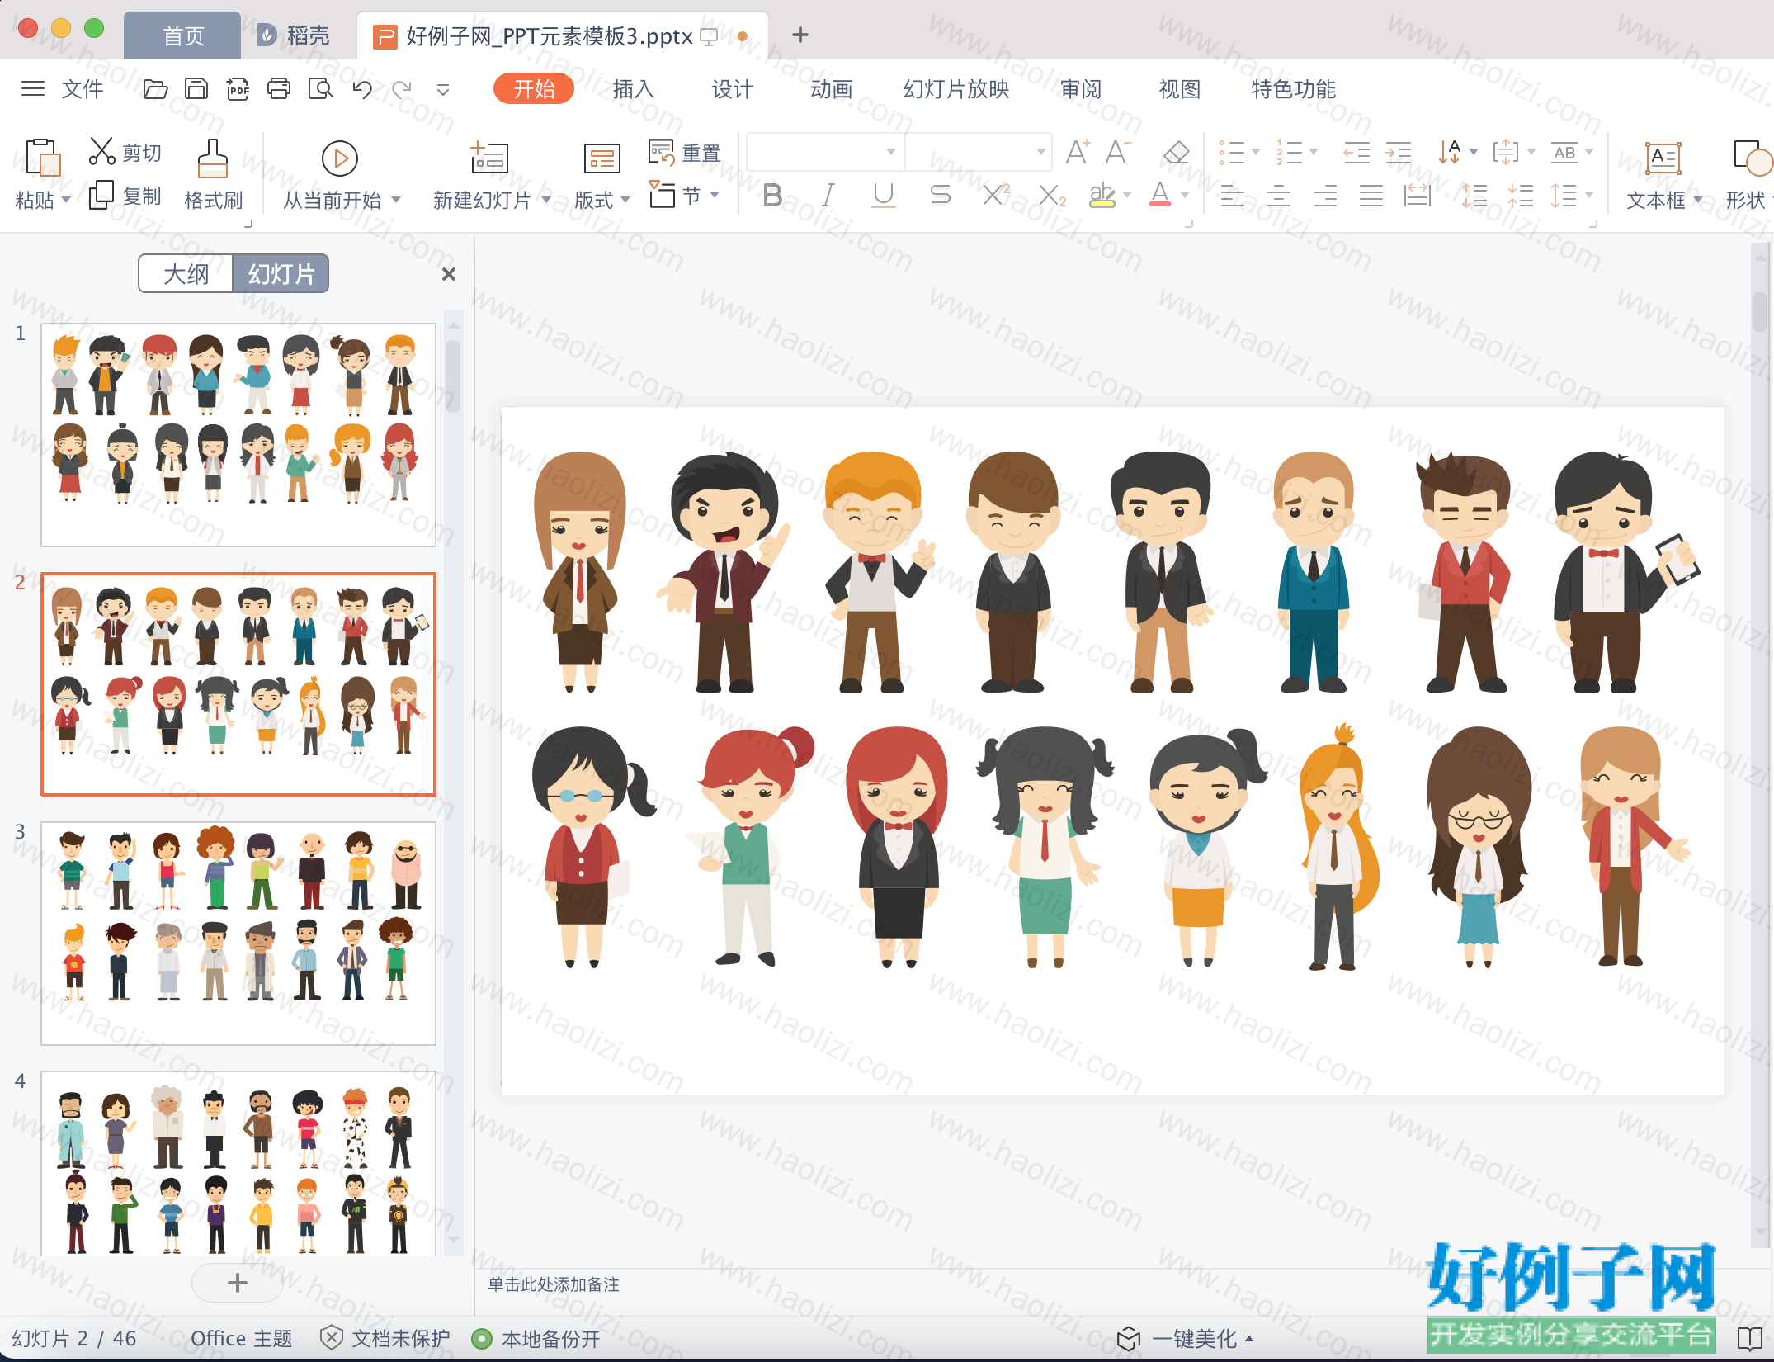Image resolution: width=1774 pixels, height=1362 pixels.
Task: Click 文档未保护 in status bar
Action: coord(385,1338)
